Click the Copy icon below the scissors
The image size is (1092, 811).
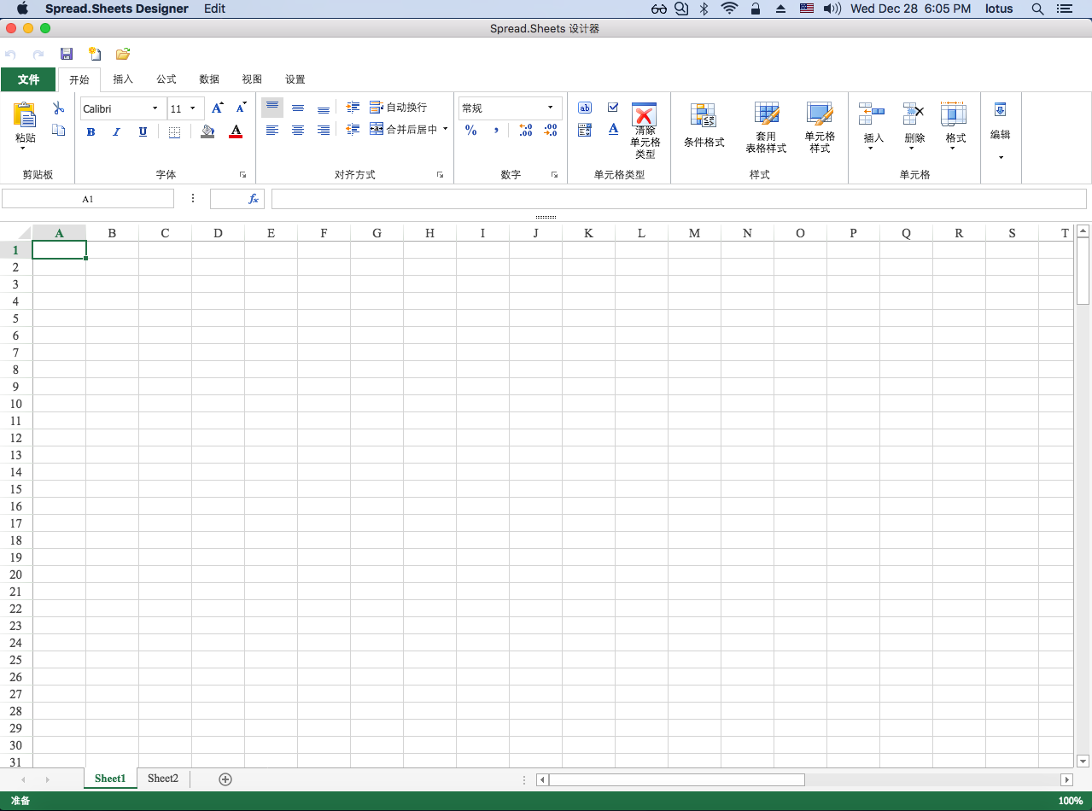click(59, 130)
